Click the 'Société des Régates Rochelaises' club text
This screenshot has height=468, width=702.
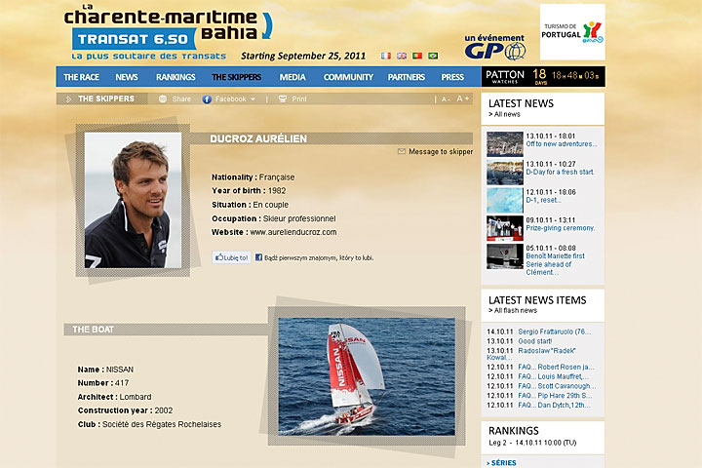162,424
